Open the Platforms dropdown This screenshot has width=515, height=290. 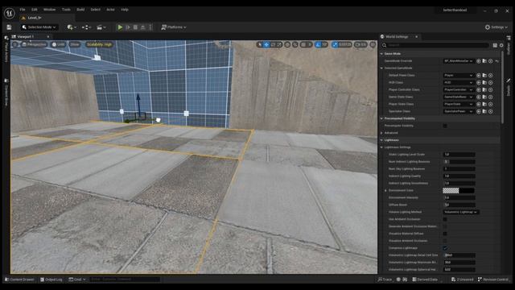174,27
